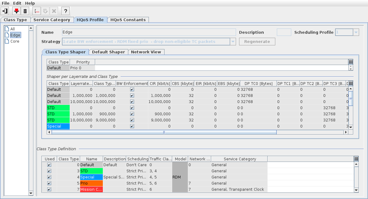Open the Network View tab
The image size is (368, 199).
pos(146,52)
